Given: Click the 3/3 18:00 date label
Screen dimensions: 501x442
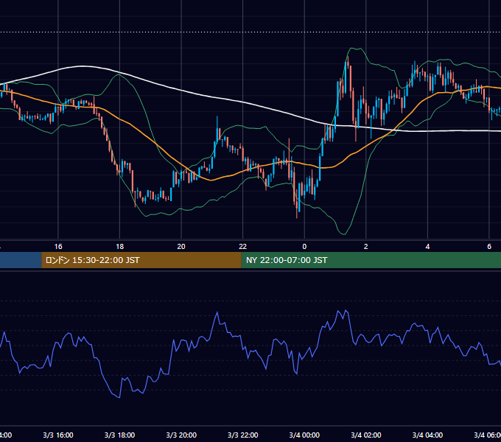Looking at the screenshot, I should 119,435.
